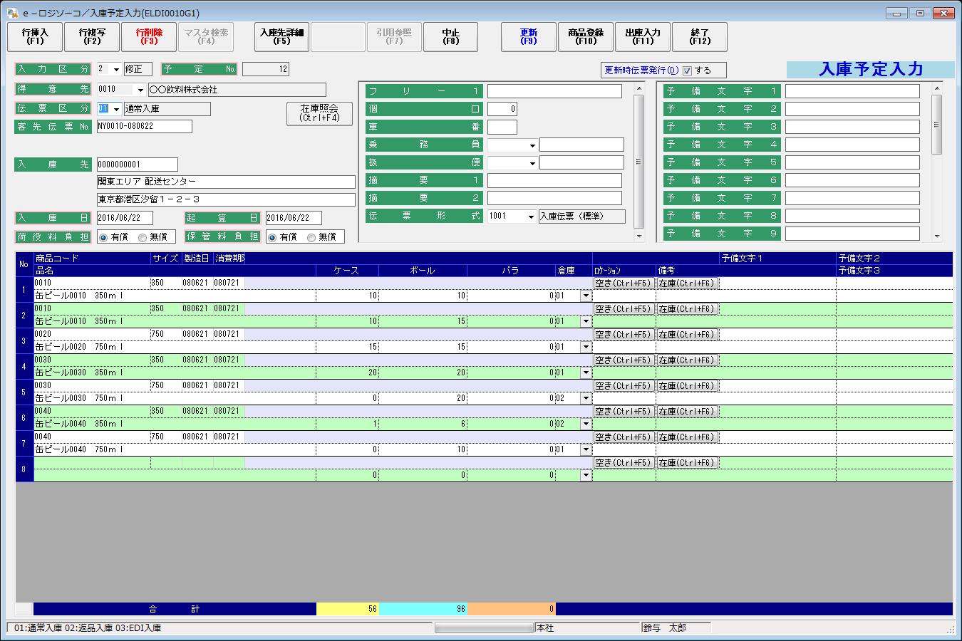Screen dimensions: 962x641
Task: Switch to 出庫入力 (F11) screen
Action: click(642, 37)
